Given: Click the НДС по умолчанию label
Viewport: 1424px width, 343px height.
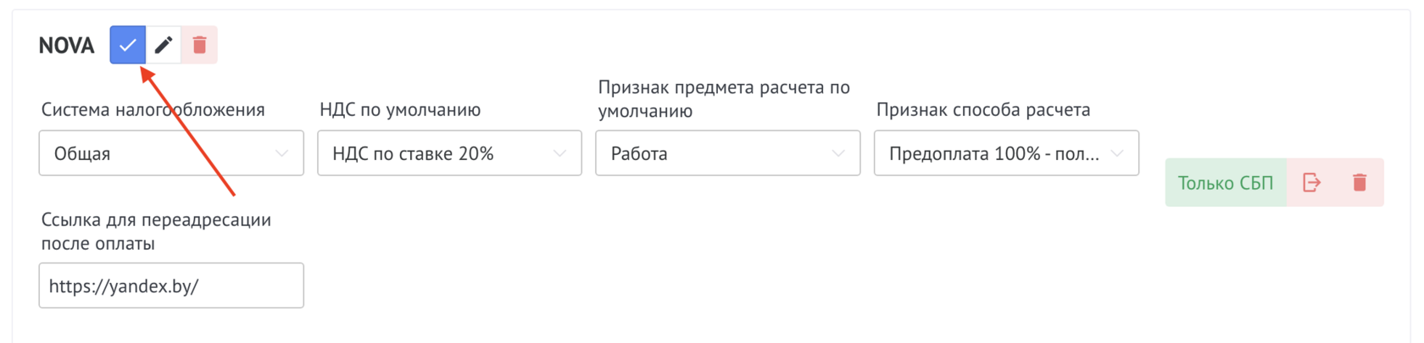Looking at the screenshot, I should [400, 110].
